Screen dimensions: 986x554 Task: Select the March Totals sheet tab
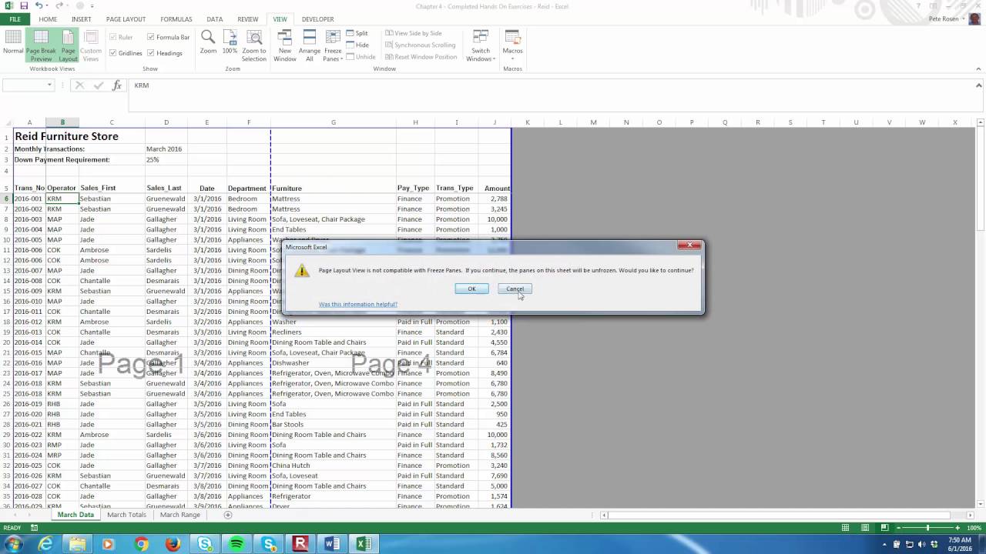pos(126,515)
